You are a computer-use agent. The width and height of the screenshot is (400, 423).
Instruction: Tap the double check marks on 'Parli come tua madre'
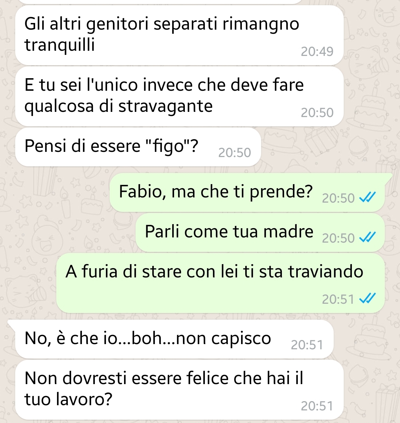367,237
